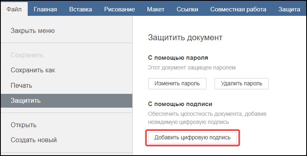Click the Обеспечить целостность документа description
Viewport: 307px width, 156px height.
[x=207, y=118]
